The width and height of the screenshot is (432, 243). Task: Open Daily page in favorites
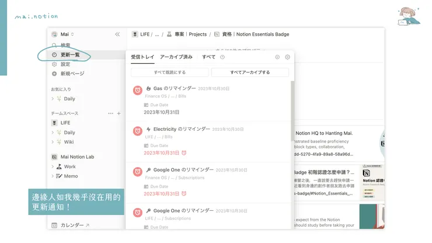(x=69, y=99)
